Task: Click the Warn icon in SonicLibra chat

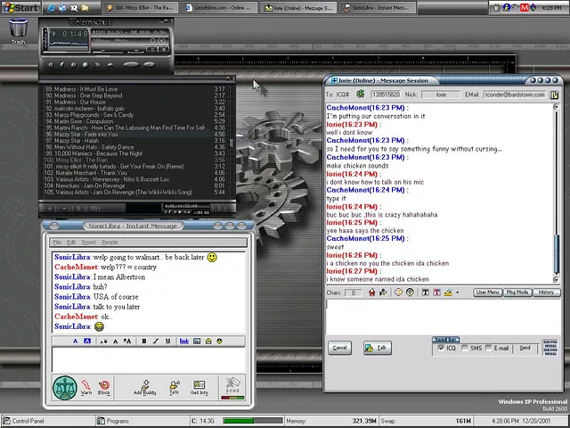Action: pos(86,387)
